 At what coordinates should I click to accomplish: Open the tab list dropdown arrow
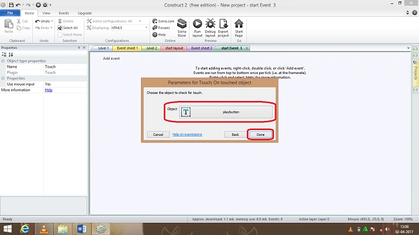click(408, 48)
